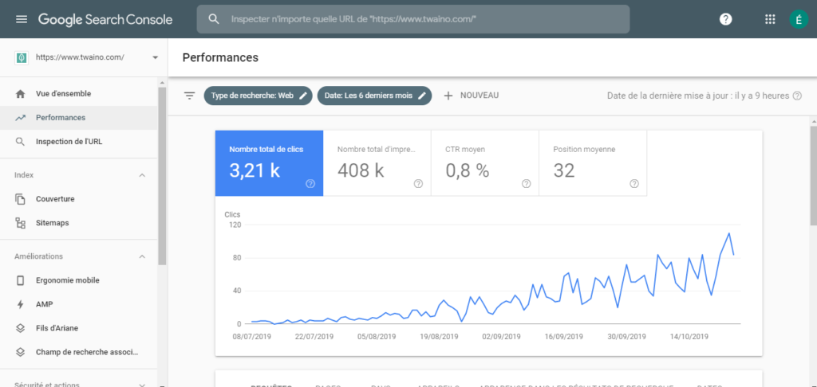Click help icon beside last update date
817x387 pixels.
pos(796,96)
